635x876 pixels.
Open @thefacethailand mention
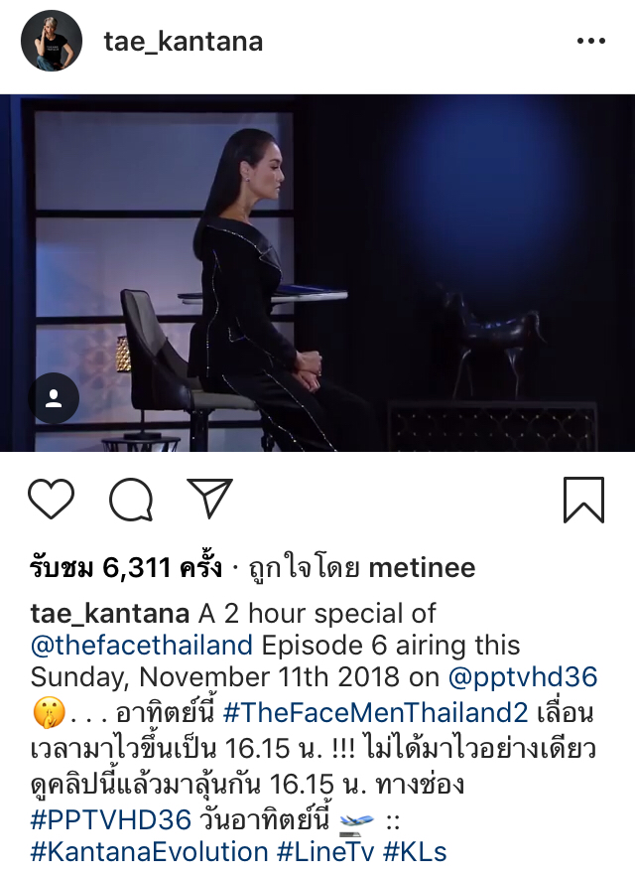tap(142, 646)
